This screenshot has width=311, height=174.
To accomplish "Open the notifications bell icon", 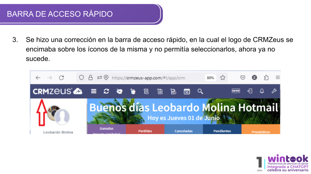I will click(x=262, y=91).
